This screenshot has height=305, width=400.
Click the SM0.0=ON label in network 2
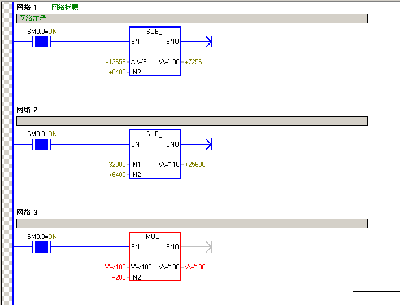pos(42,134)
